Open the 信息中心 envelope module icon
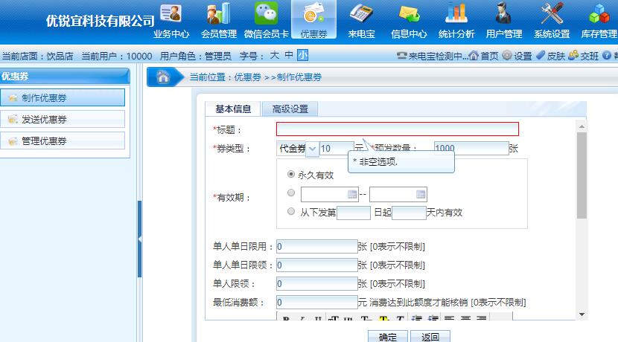 click(409, 21)
